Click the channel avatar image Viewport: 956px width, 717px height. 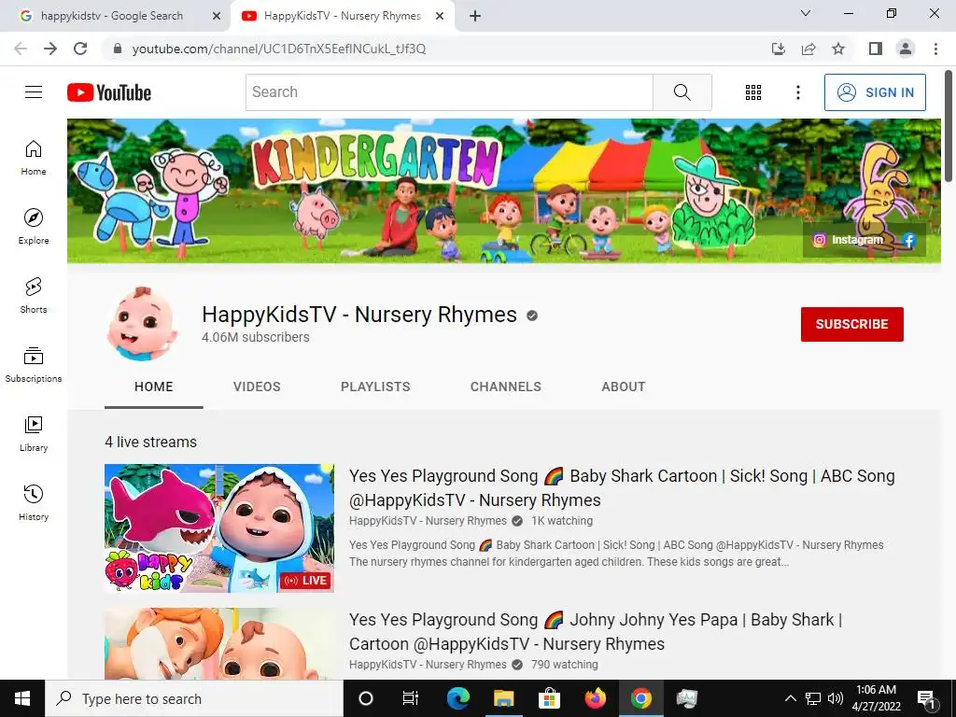coord(142,324)
